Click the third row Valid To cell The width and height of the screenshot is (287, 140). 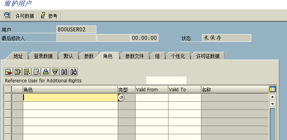tap(185, 114)
